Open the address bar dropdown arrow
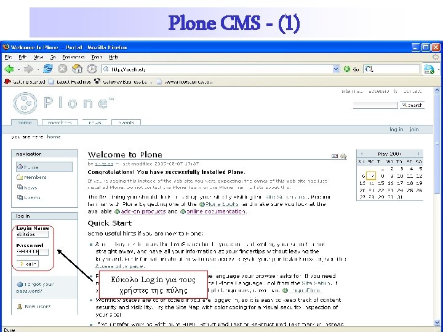 (336, 69)
